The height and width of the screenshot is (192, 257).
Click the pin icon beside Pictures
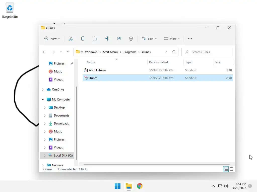[x=72, y=63]
